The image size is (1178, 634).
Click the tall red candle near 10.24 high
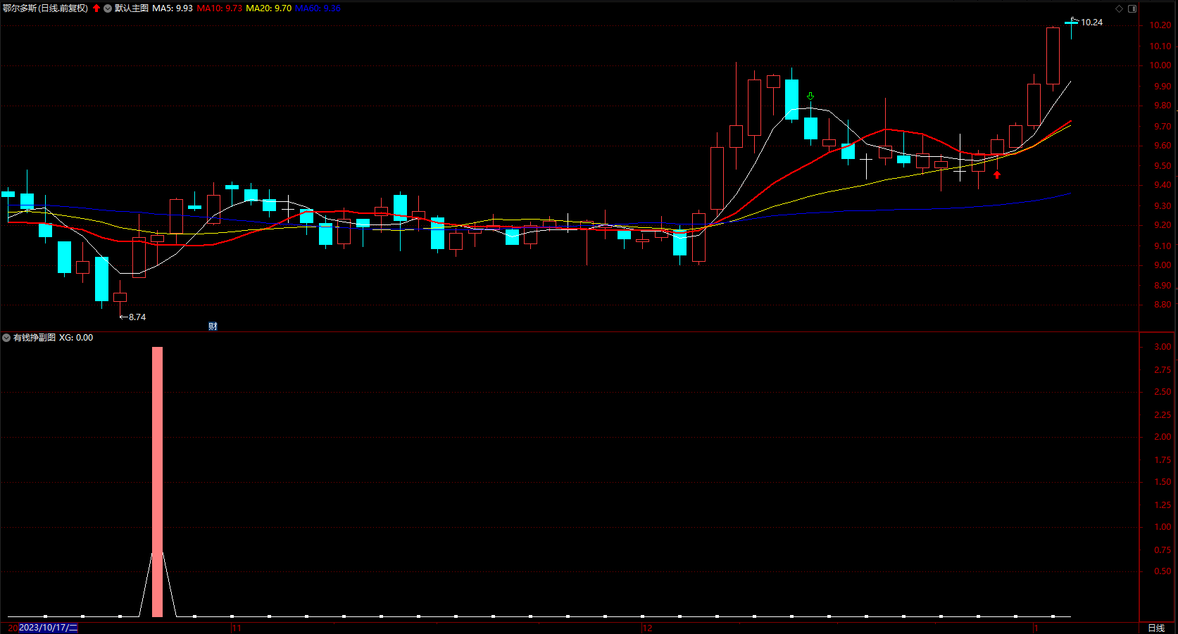1053,56
